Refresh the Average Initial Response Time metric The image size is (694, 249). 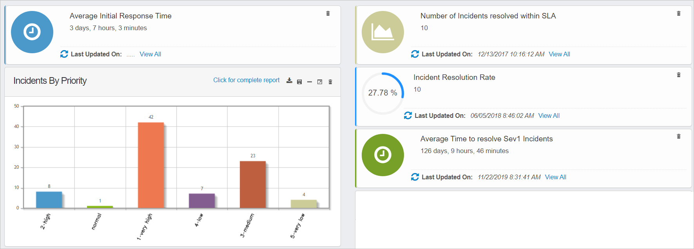click(x=64, y=54)
